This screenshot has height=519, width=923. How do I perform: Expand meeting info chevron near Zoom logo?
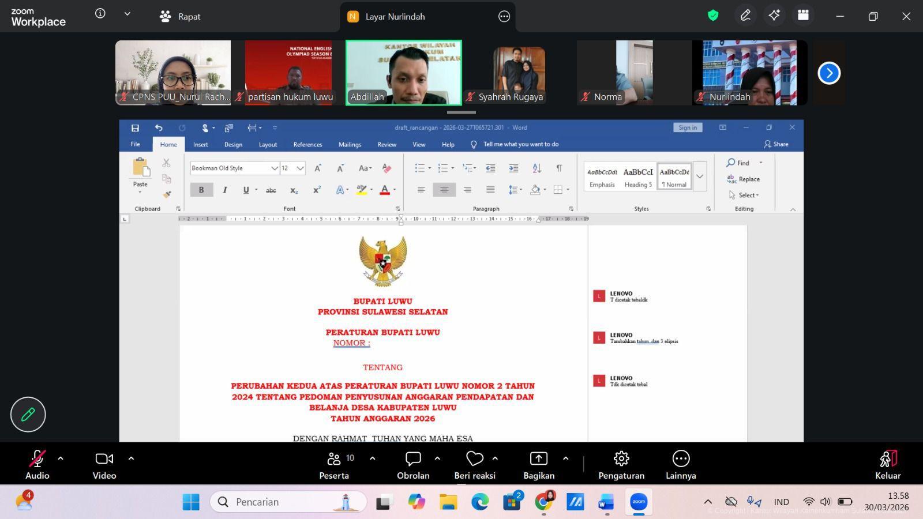coord(127,14)
